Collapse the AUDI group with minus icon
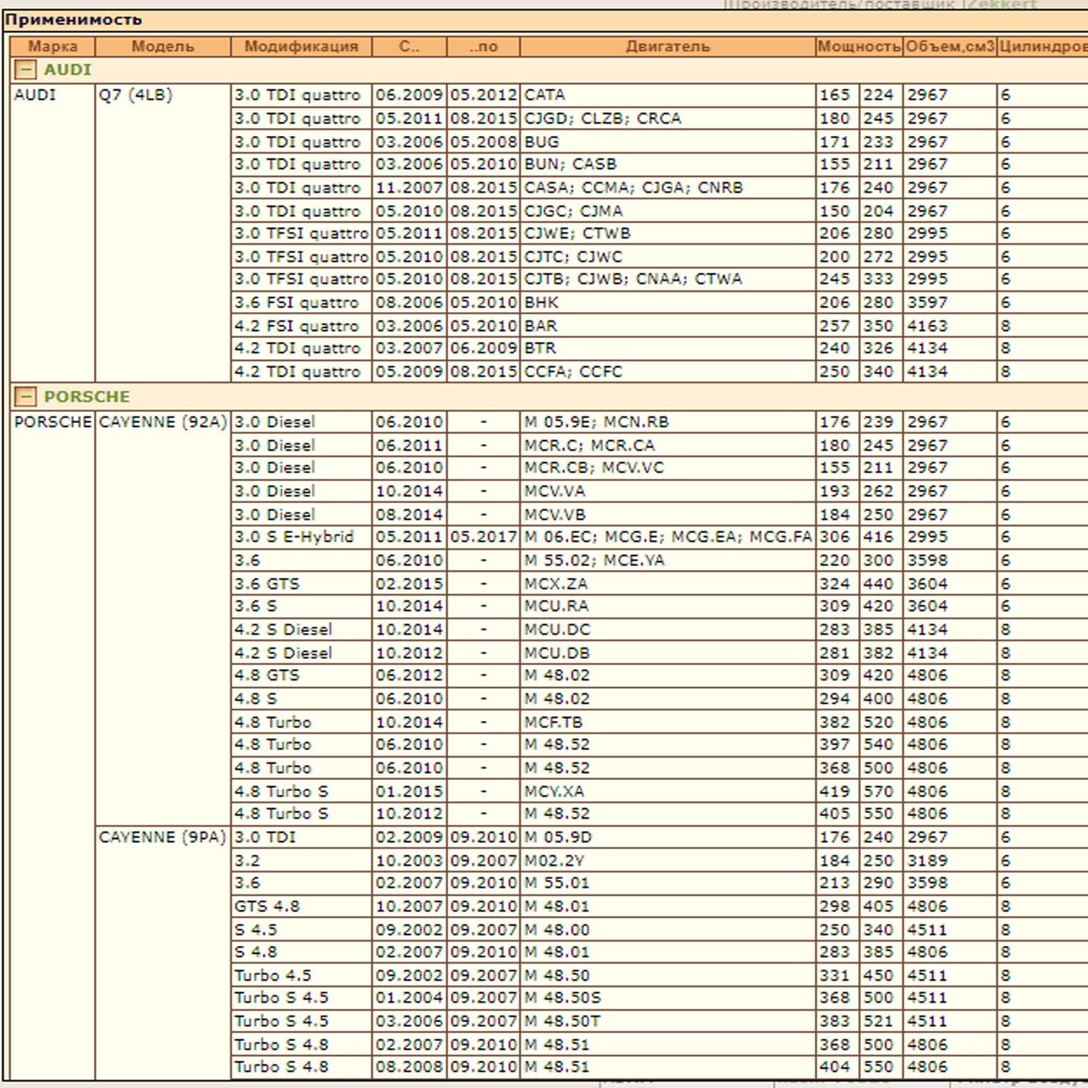The width and height of the screenshot is (1088, 1088). coord(26,69)
